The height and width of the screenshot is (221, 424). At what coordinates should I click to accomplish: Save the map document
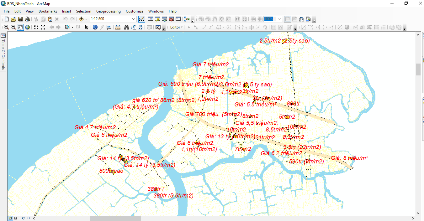point(20,19)
